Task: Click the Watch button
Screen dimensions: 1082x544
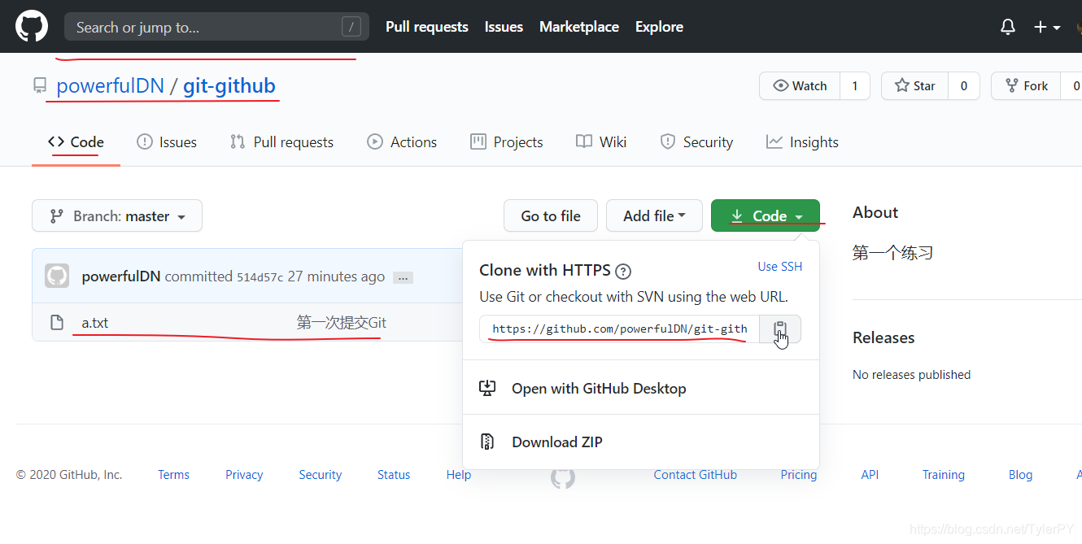Action: [x=800, y=85]
